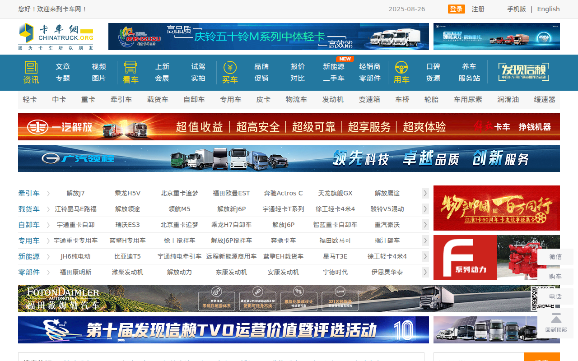Open the 卡车网 CHINATRUCK.ORG logo
The width and height of the screenshot is (578, 361).
tap(56, 37)
